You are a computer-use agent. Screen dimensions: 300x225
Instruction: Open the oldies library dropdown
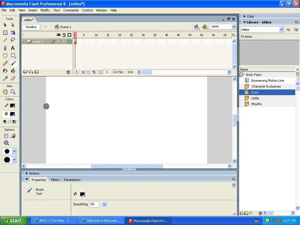click(x=281, y=30)
